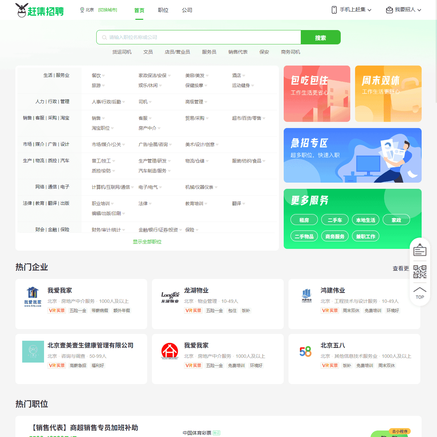Click the 我爱我家 company logo

pyautogui.click(x=33, y=297)
